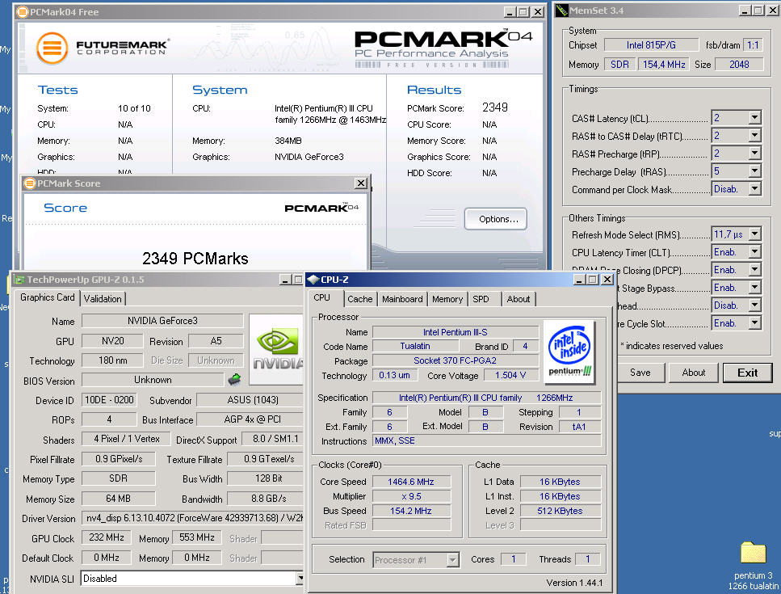Image resolution: width=781 pixels, height=594 pixels.
Task: Click the Intel Inside Pentium III logo
Action: [569, 352]
